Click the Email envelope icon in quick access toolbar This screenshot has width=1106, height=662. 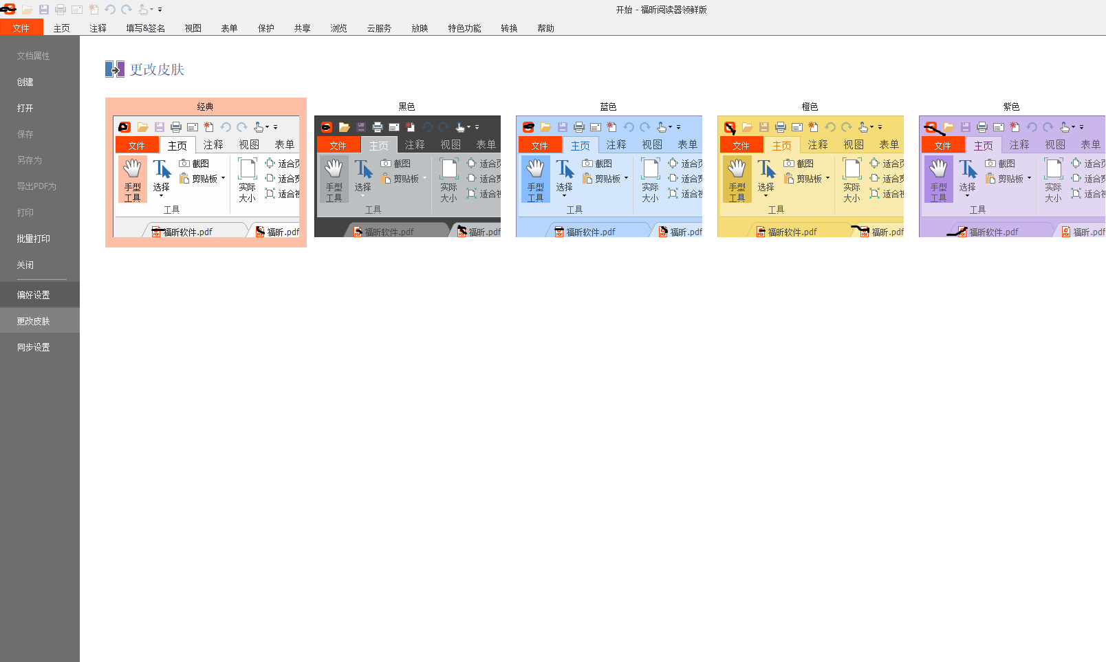pyautogui.click(x=77, y=10)
